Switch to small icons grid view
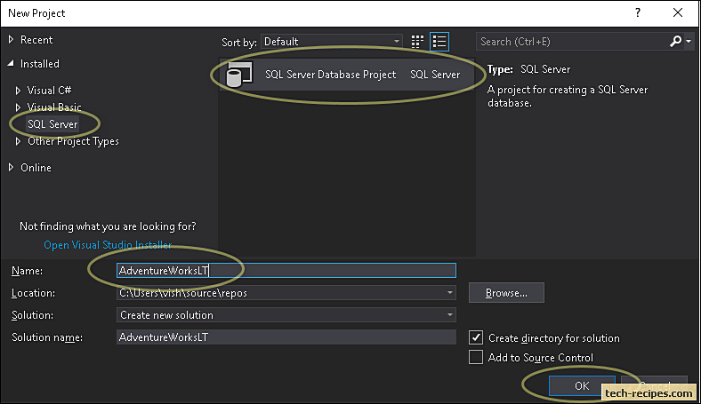Image resolution: width=701 pixels, height=404 pixels. [x=418, y=42]
